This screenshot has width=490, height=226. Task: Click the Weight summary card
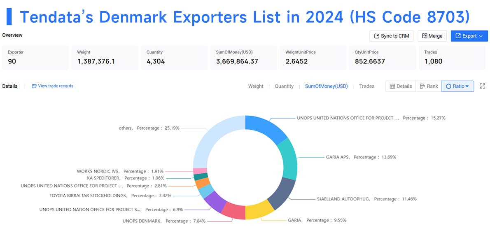tap(105, 58)
